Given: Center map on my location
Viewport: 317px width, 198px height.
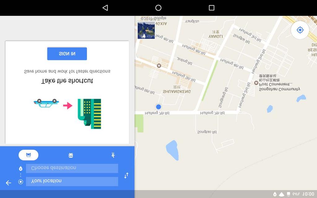Looking at the screenshot, I should tap(300, 30).
